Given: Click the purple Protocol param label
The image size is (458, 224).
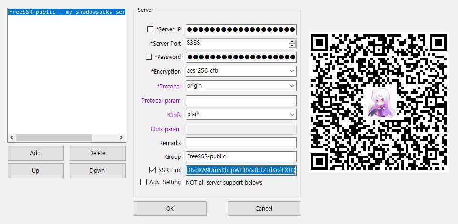Looking at the screenshot, I should tap(161, 101).
